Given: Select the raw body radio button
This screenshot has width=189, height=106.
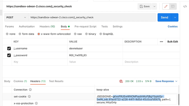Looking at the screenshot, I should click(x=75, y=34).
